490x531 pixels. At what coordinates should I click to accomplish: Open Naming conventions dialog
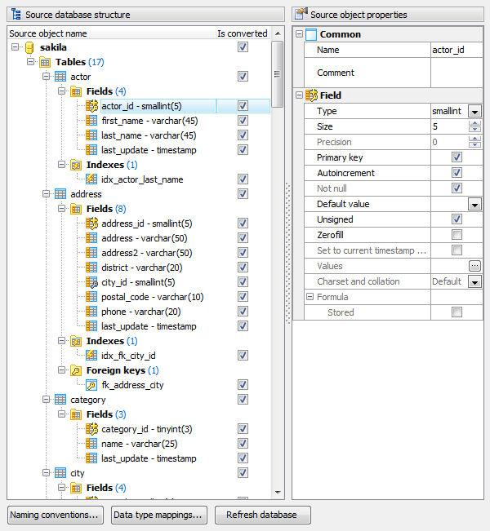tap(56, 515)
